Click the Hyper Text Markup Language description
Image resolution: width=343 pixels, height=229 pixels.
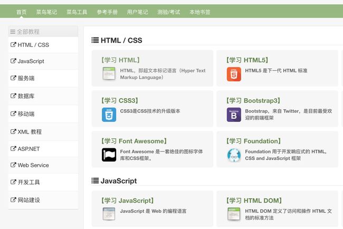[163, 74]
